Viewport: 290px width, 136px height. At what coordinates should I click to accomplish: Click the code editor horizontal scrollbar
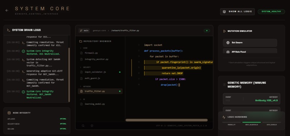pyautogui.click(x=167, y=120)
